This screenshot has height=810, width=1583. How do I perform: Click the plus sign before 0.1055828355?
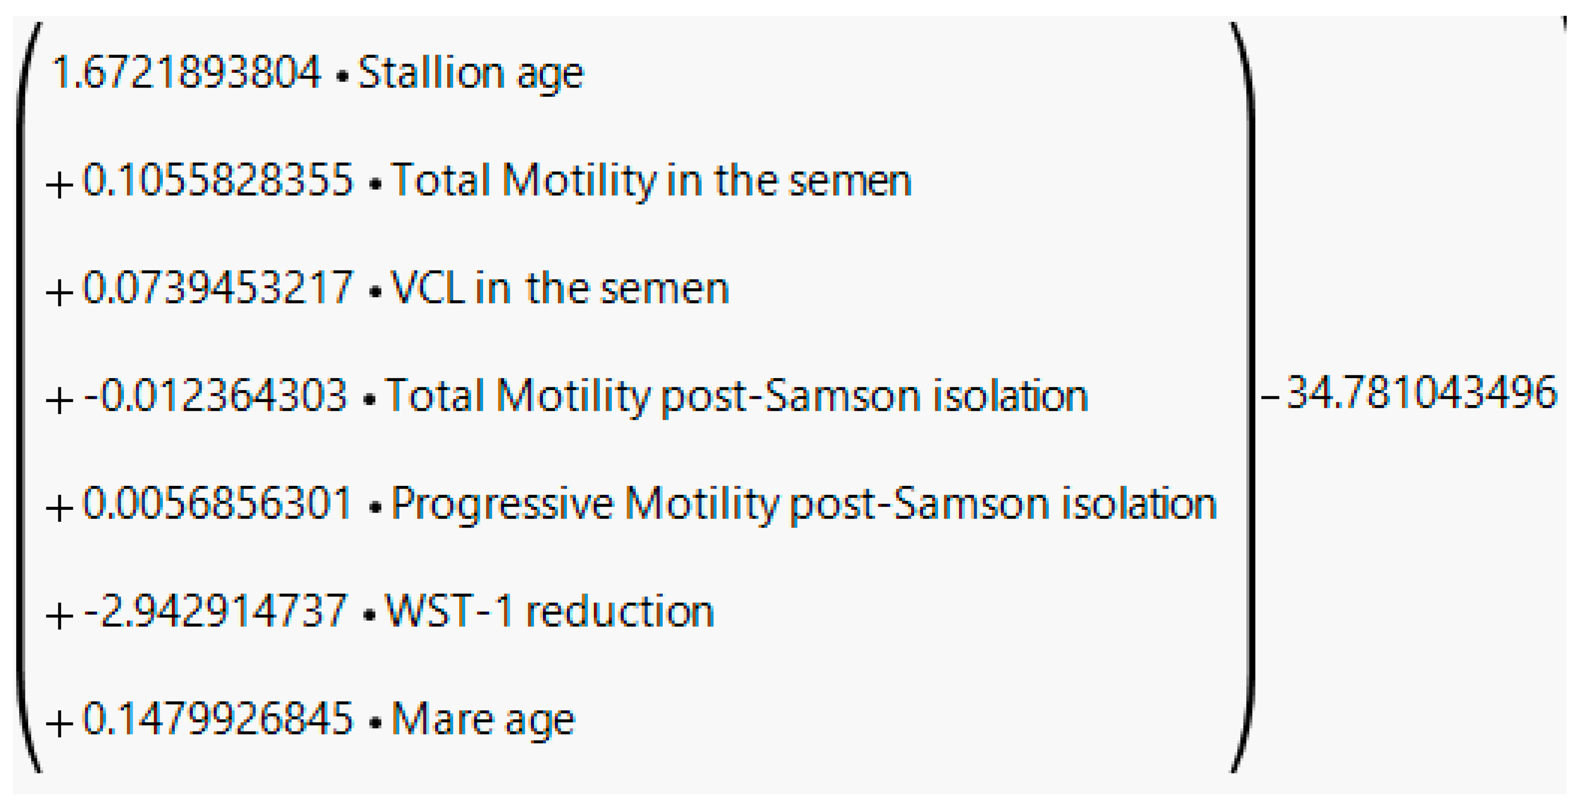tap(59, 184)
